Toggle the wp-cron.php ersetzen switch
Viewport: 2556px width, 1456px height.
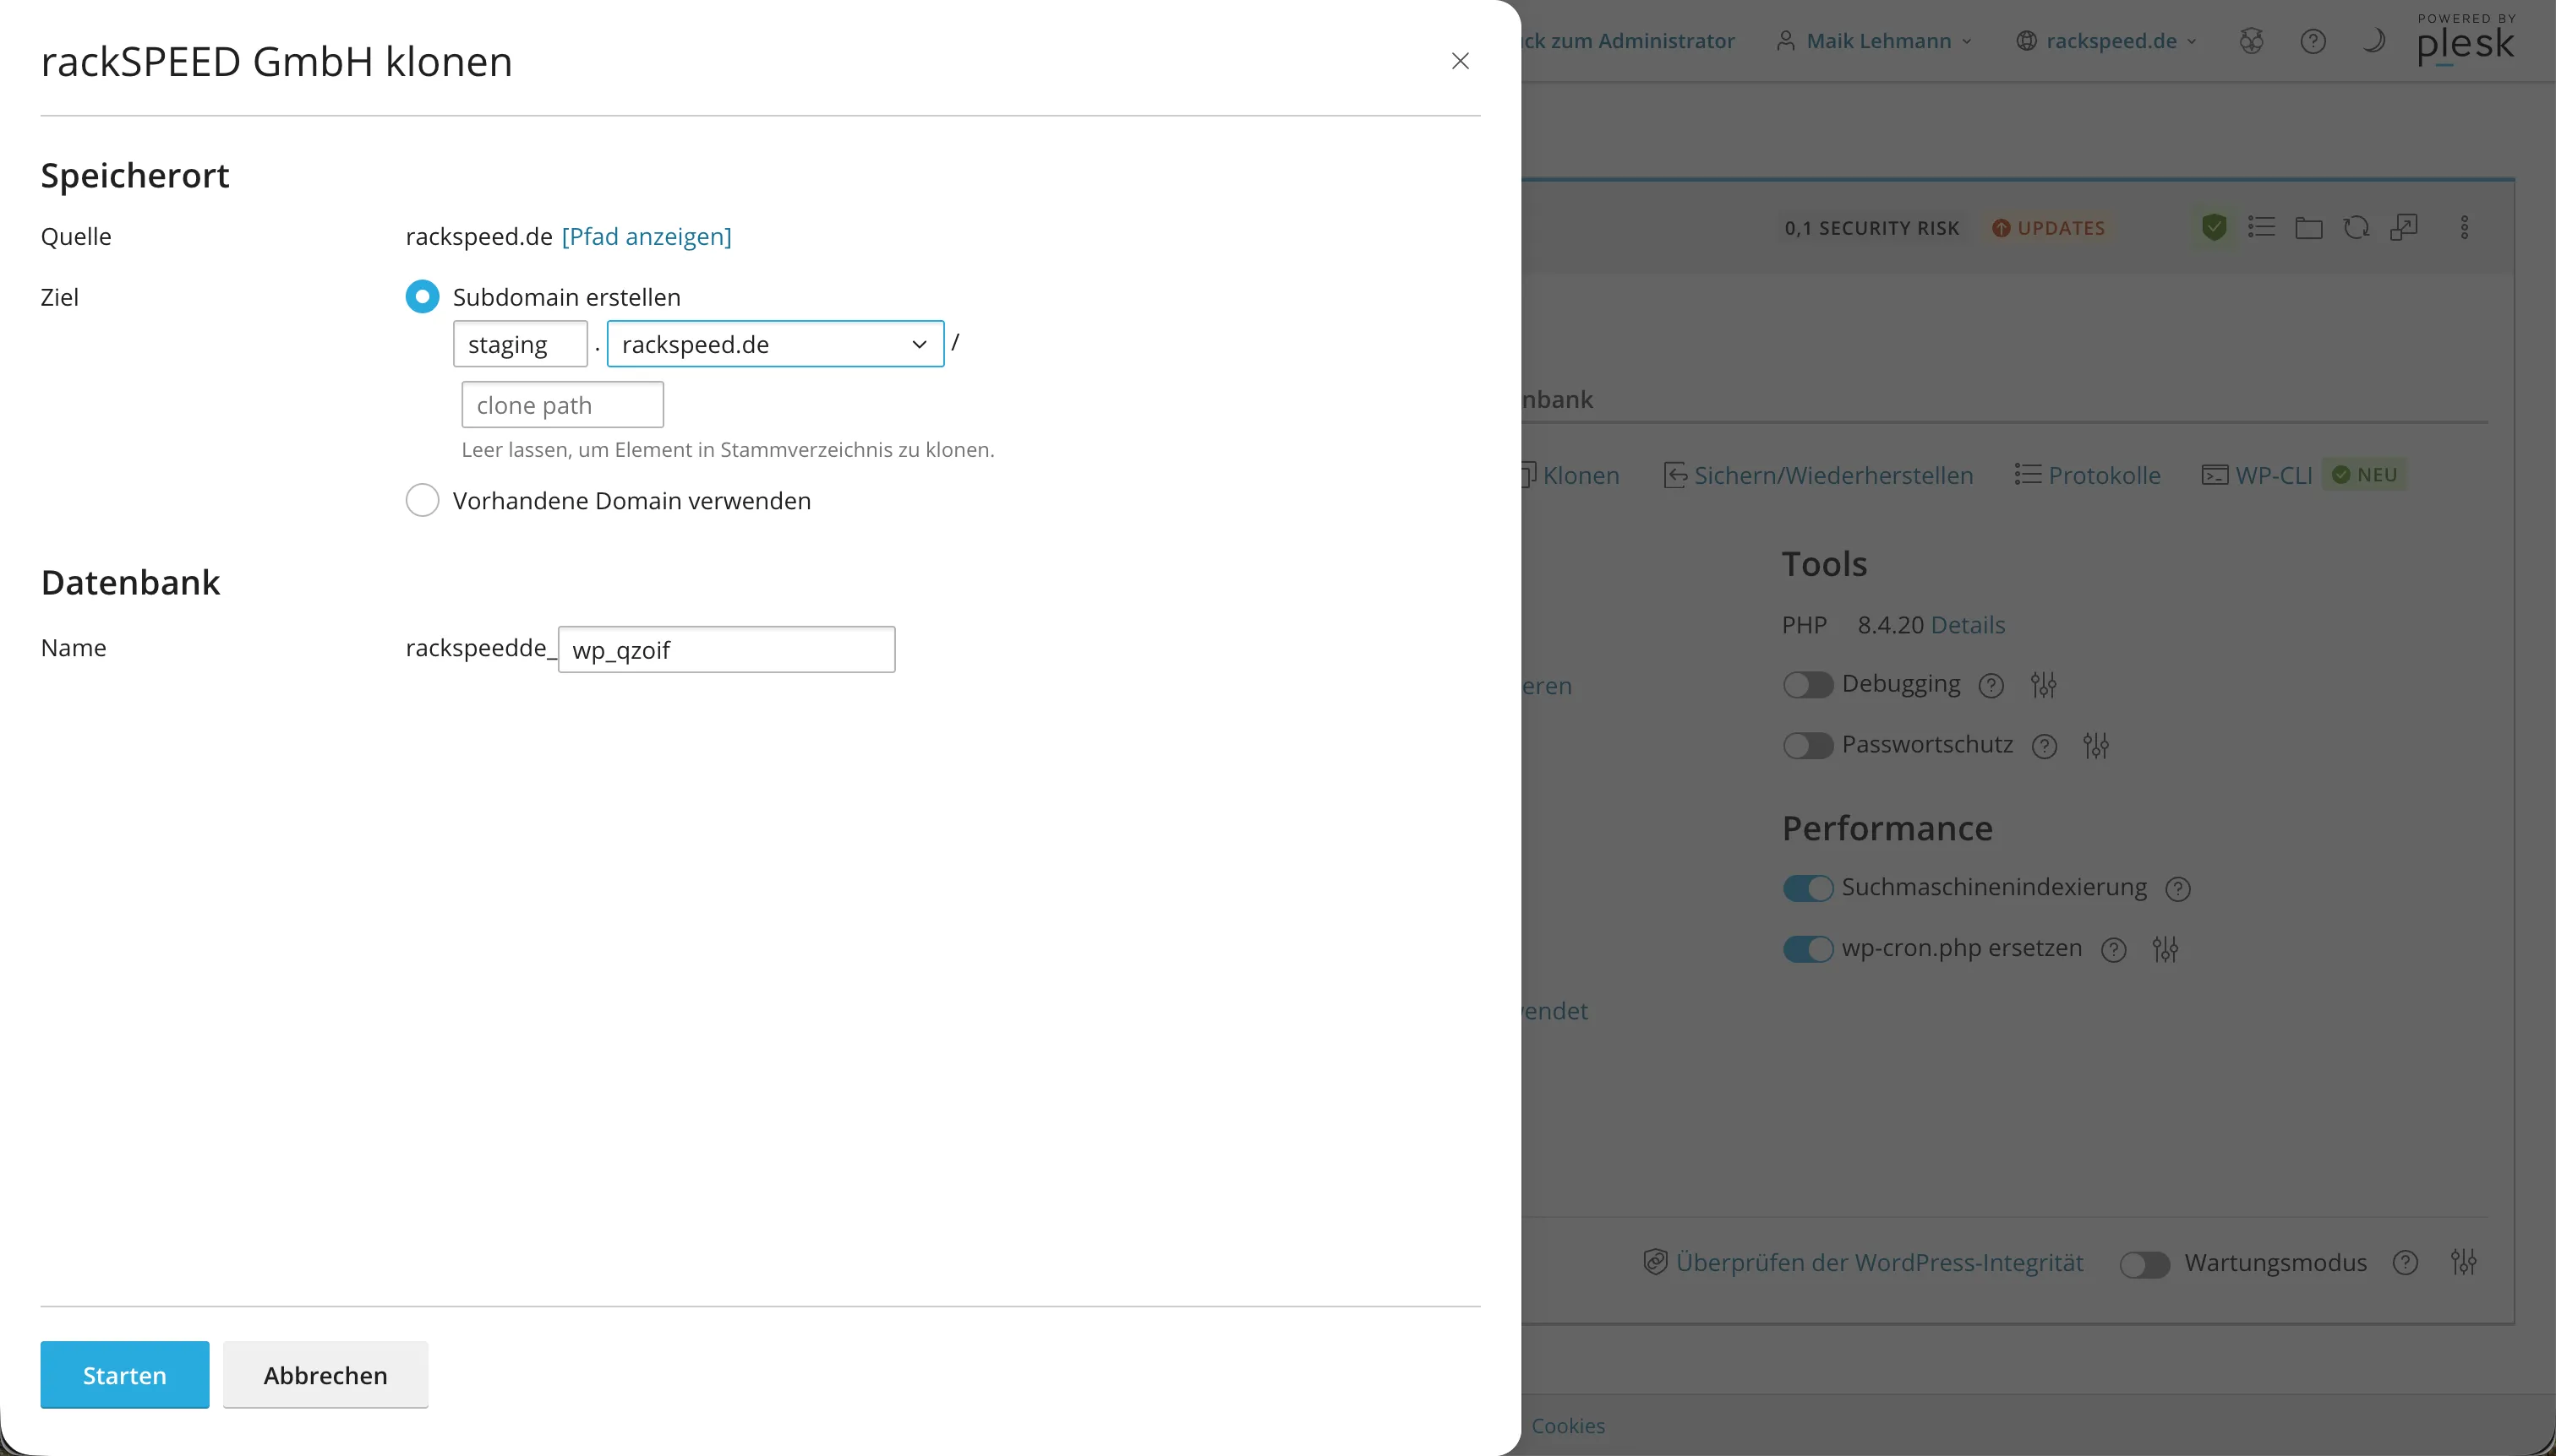click(1807, 949)
